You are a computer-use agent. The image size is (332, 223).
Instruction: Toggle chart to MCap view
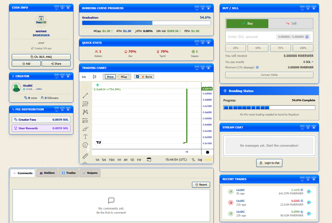coord(124,77)
